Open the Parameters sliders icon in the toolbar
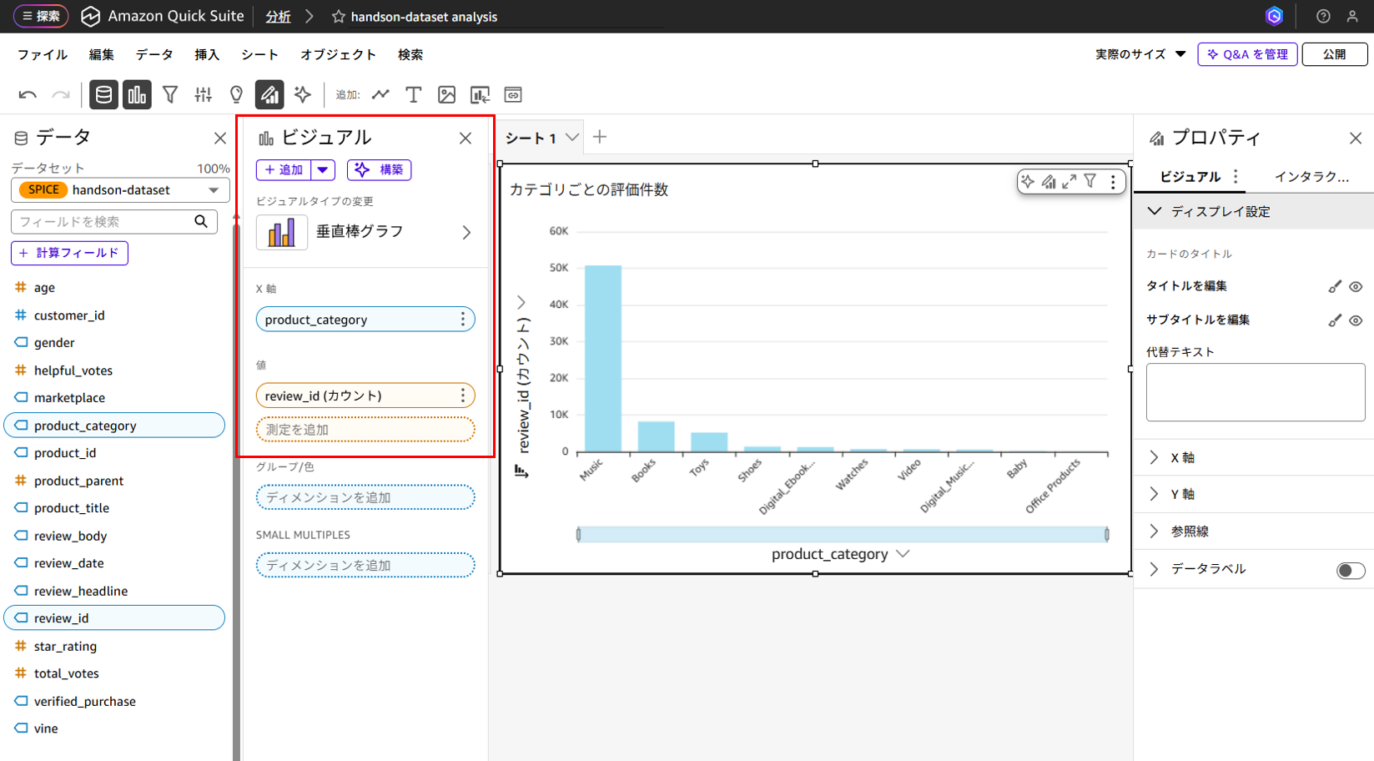Image resolution: width=1374 pixels, height=761 pixels. 204,95
